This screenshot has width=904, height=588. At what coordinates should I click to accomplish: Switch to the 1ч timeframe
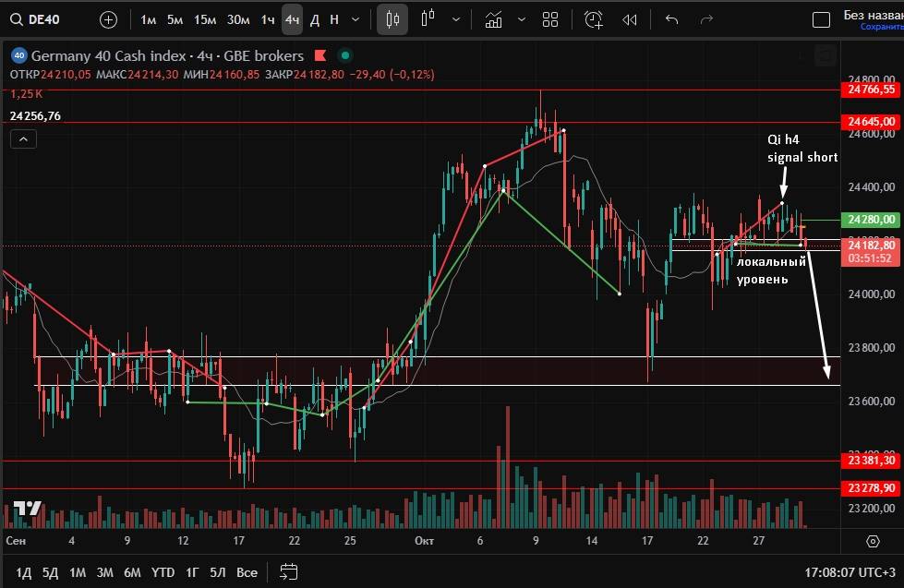click(x=267, y=19)
